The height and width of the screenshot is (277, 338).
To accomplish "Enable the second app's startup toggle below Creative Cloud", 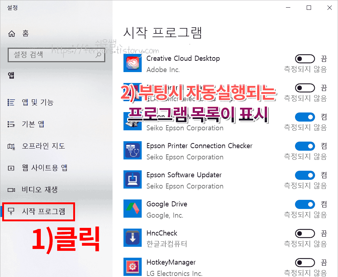I will coord(305,88).
